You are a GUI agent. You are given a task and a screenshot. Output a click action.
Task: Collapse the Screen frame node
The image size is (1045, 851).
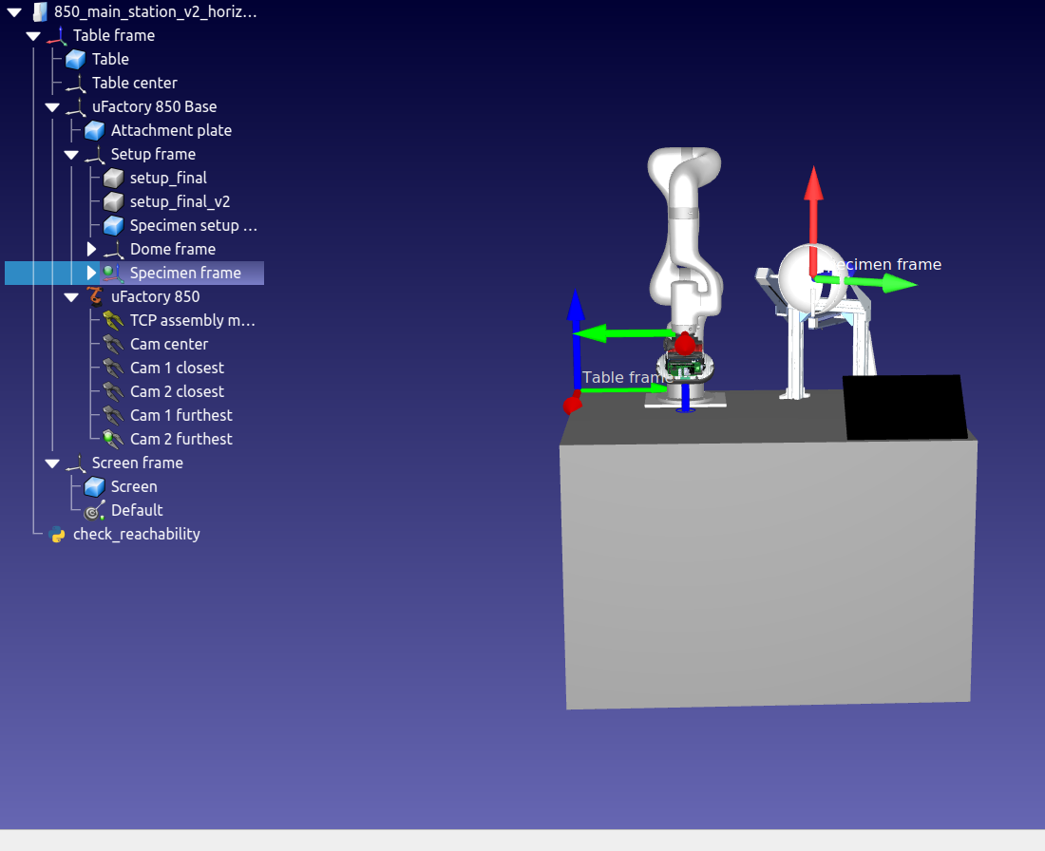(x=52, y=463)
